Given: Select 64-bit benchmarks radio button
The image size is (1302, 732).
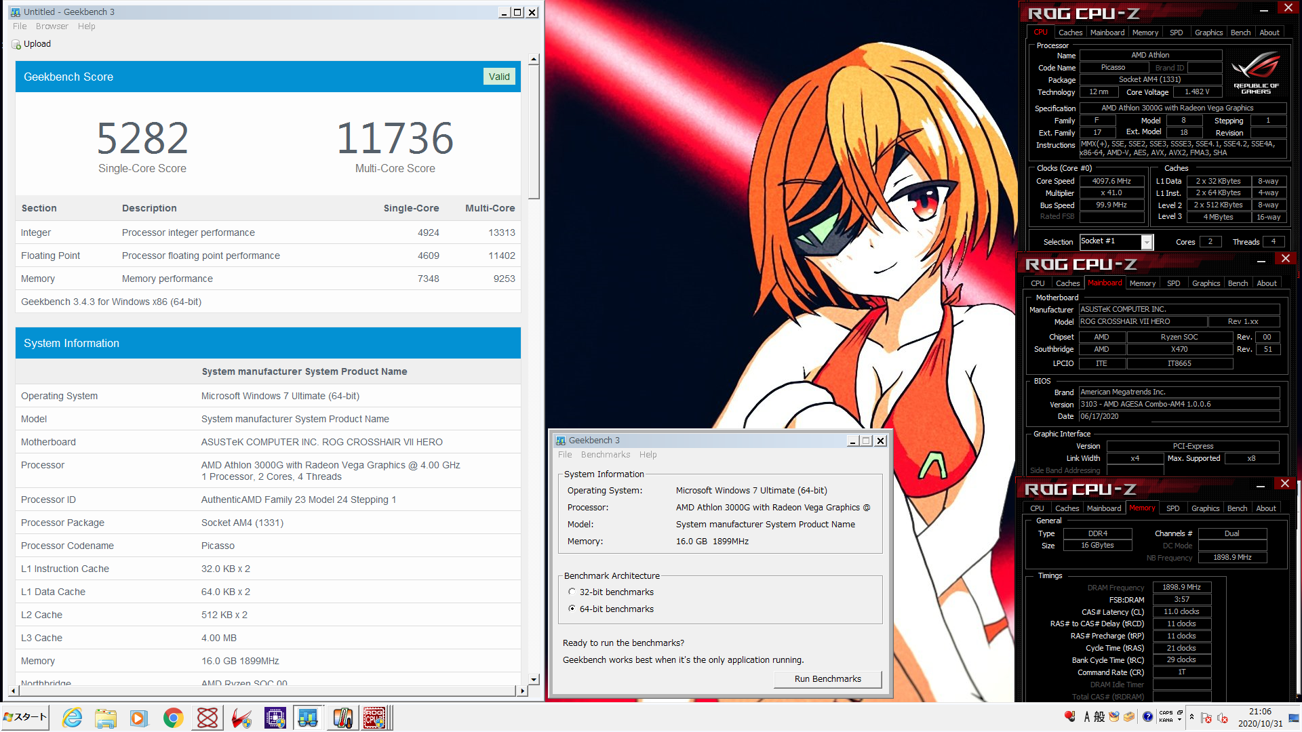Looking at the screenshot, I should coord(572,609).
